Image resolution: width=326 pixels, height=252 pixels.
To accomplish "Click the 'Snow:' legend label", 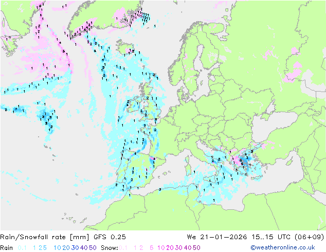I will pos(110,248).
